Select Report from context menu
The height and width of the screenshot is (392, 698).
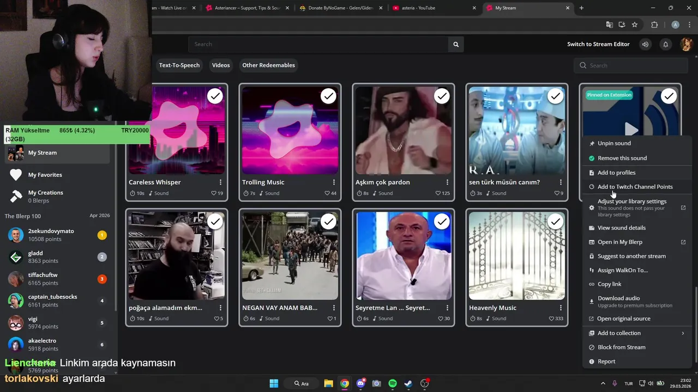tap(637, 362)
